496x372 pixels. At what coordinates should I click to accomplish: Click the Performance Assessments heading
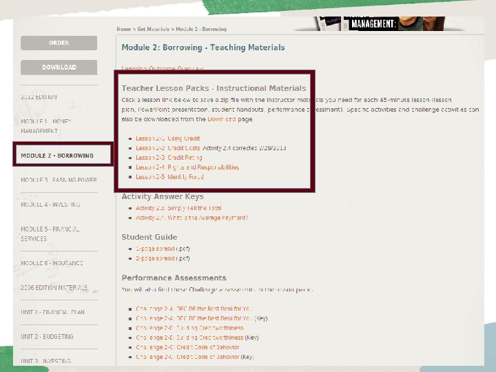174,278
